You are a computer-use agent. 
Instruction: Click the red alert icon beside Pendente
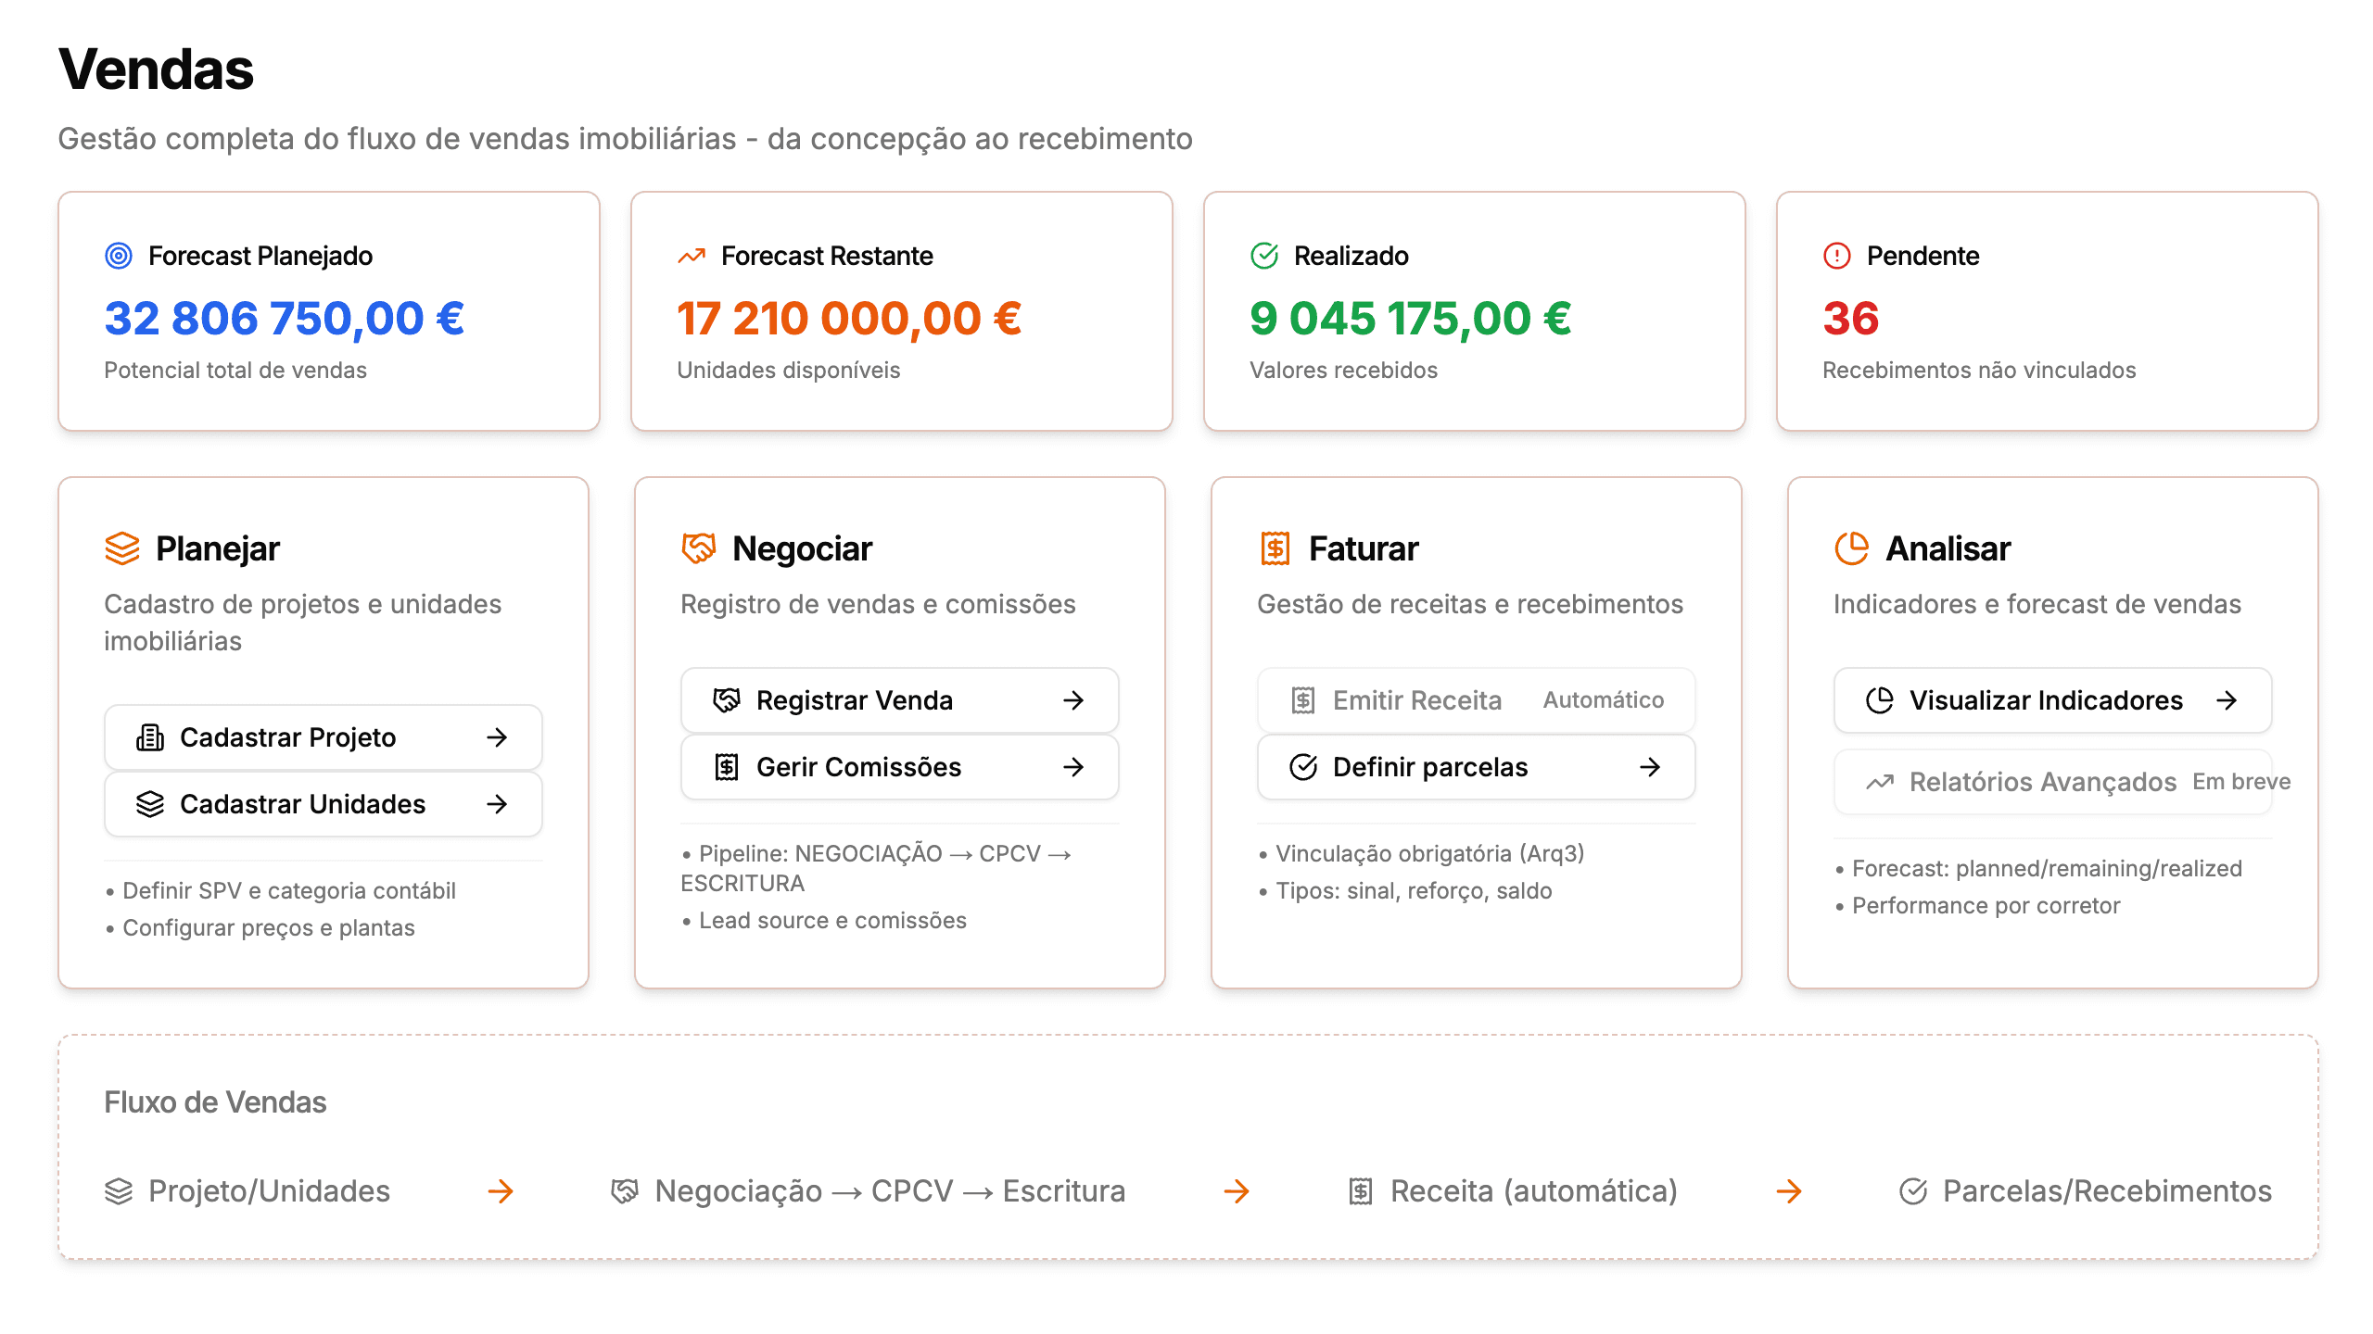coord(1836,256)
